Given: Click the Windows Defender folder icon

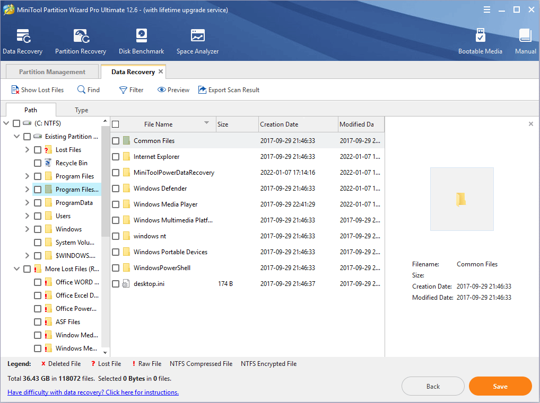Looking at the screenshot, I should pos(126,188).
